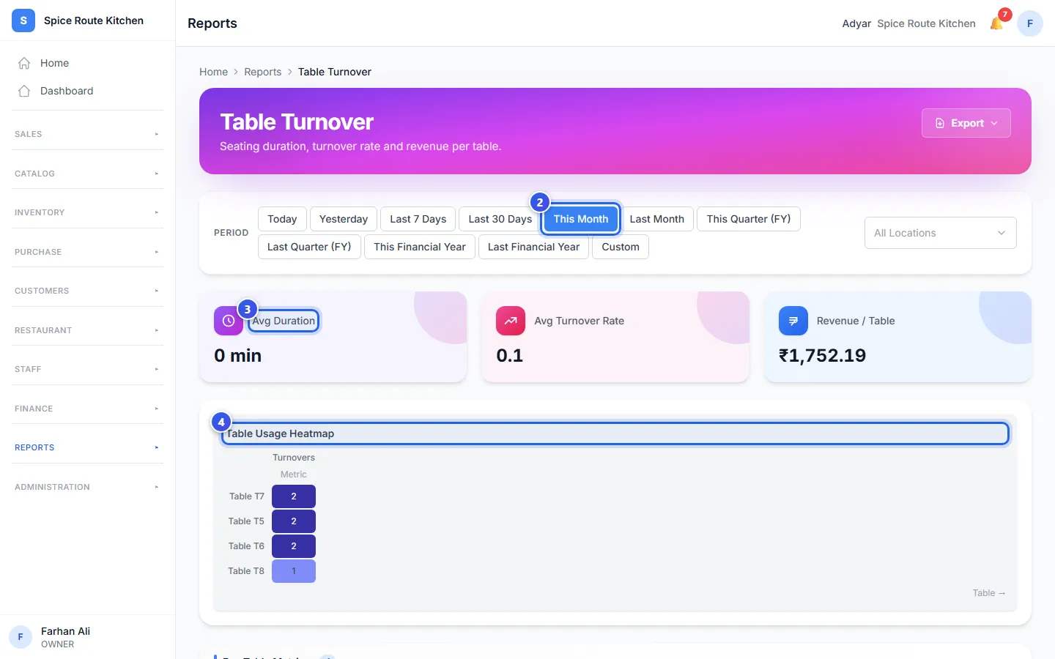Expand the Administration sidebar section
Viewport: 1055px width, 659px height.
coord(87,487)
